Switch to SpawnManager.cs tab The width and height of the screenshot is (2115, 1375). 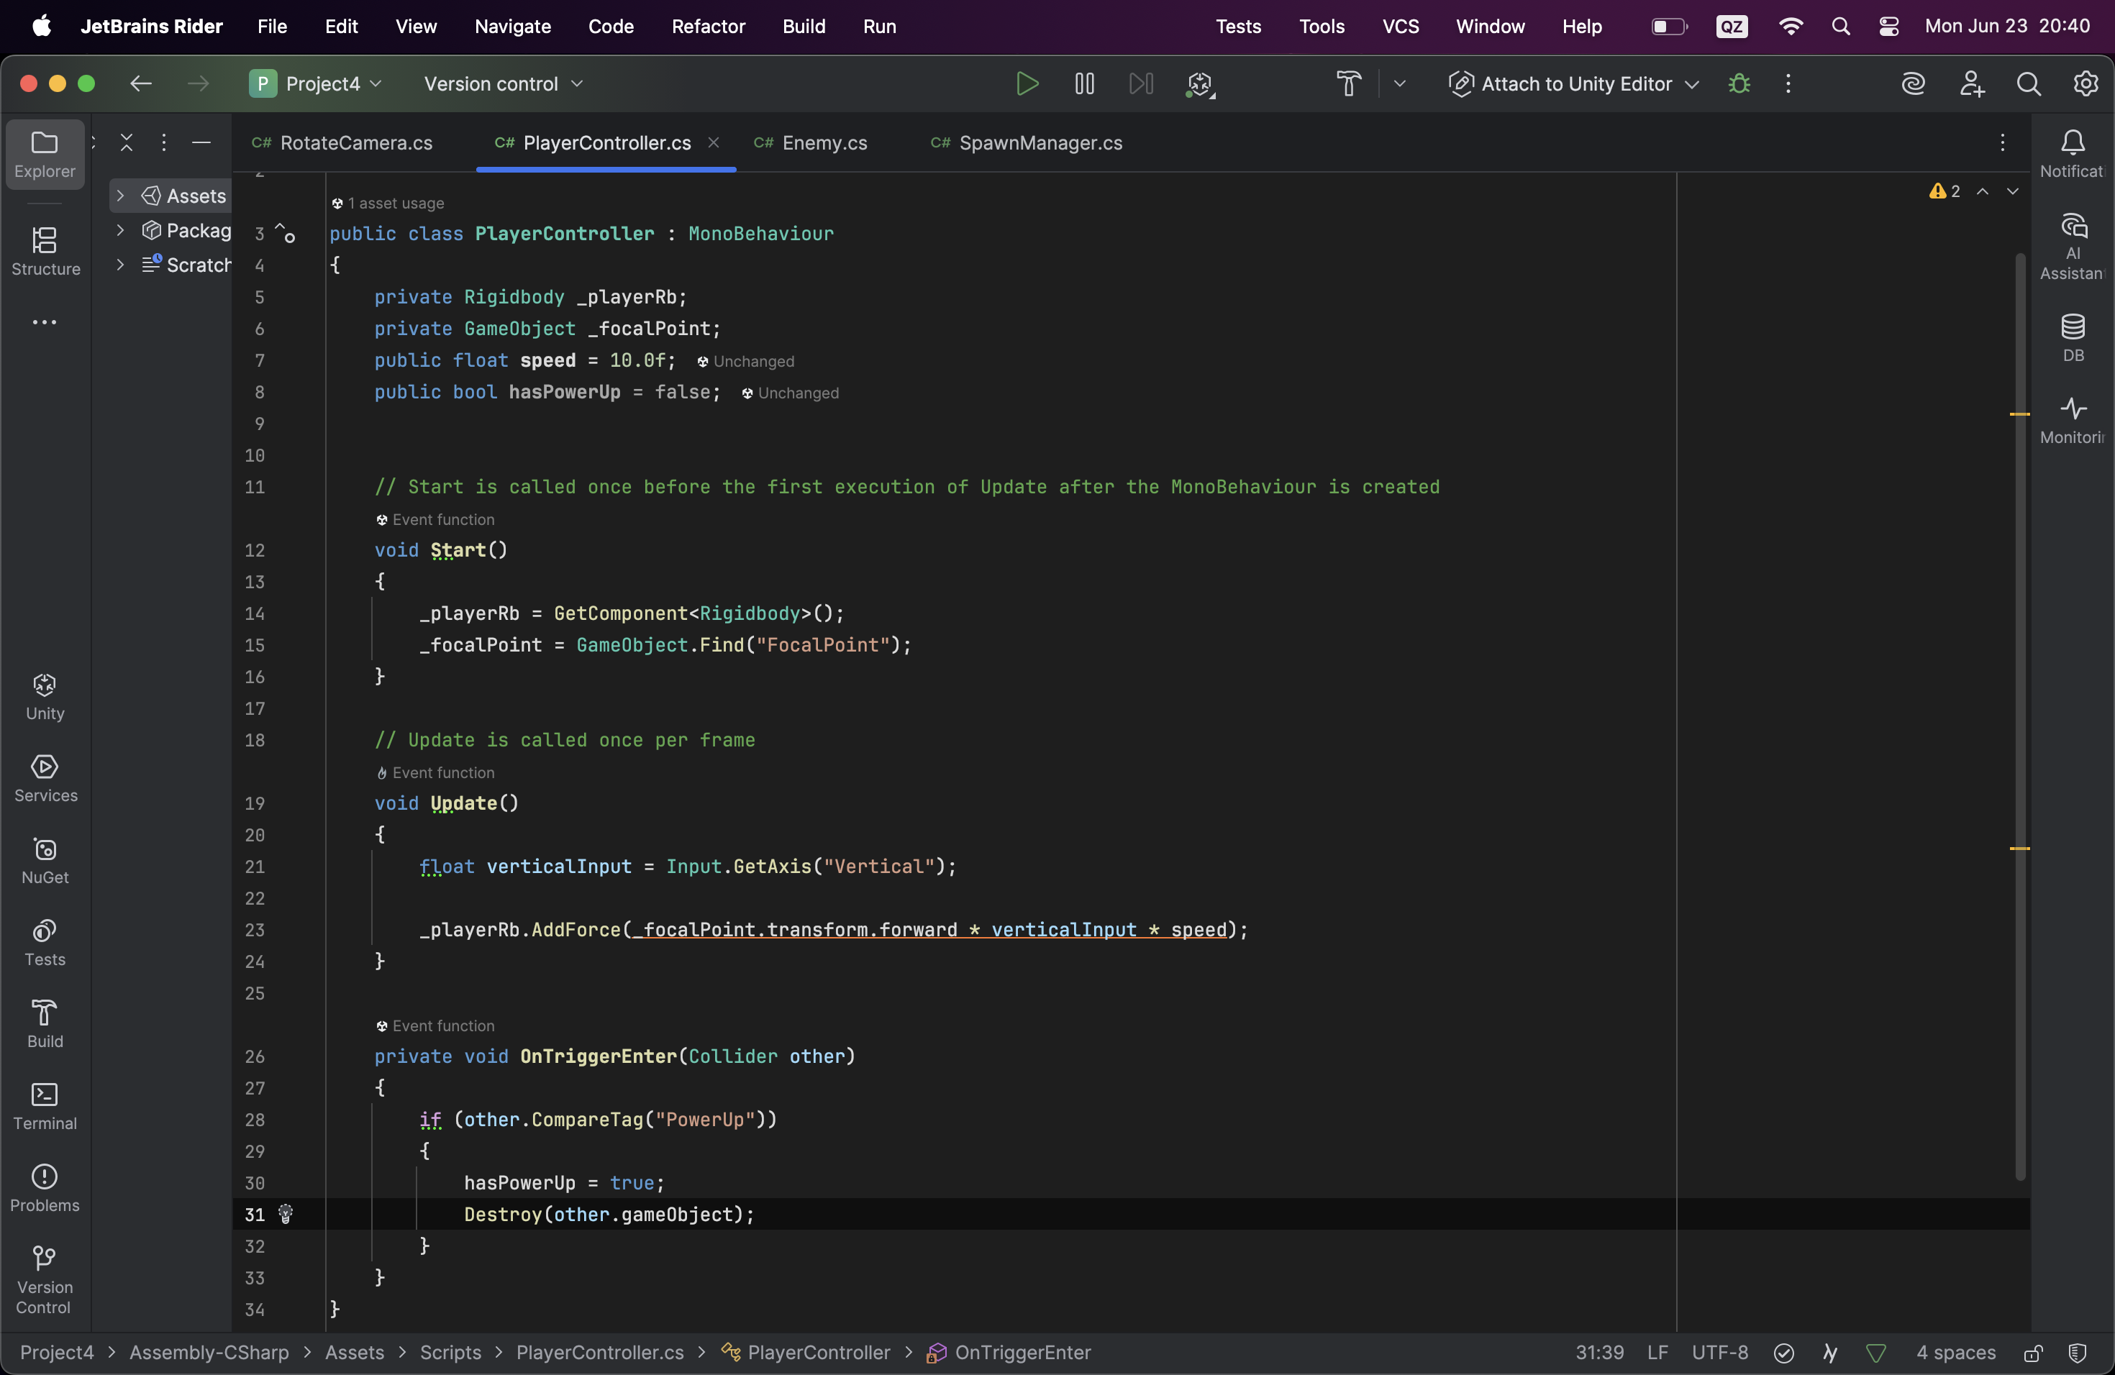[1027, 143]
